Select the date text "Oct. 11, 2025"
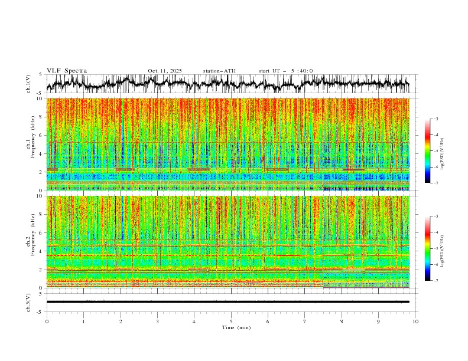Screen dimensions: 468x361 coord(165,71)
